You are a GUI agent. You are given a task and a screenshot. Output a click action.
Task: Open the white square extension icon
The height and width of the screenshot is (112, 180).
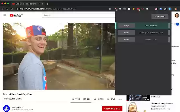pyautogui.click(x=129, y=9)
